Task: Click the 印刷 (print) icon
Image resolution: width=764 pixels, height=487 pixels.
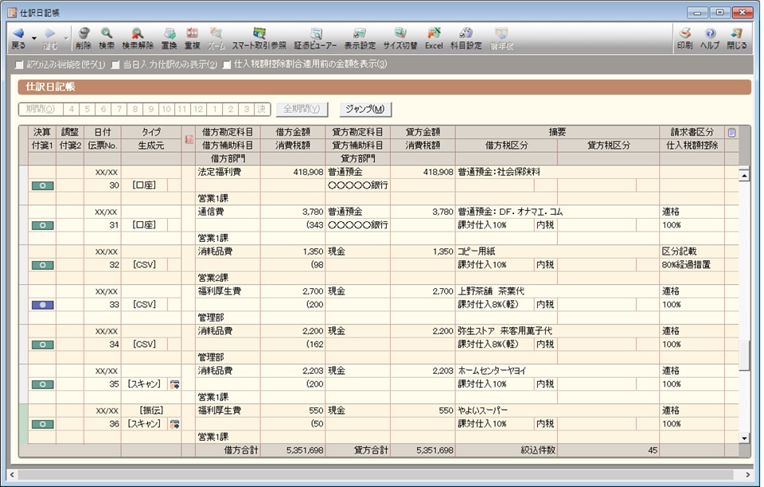Action: coord(684,37)
